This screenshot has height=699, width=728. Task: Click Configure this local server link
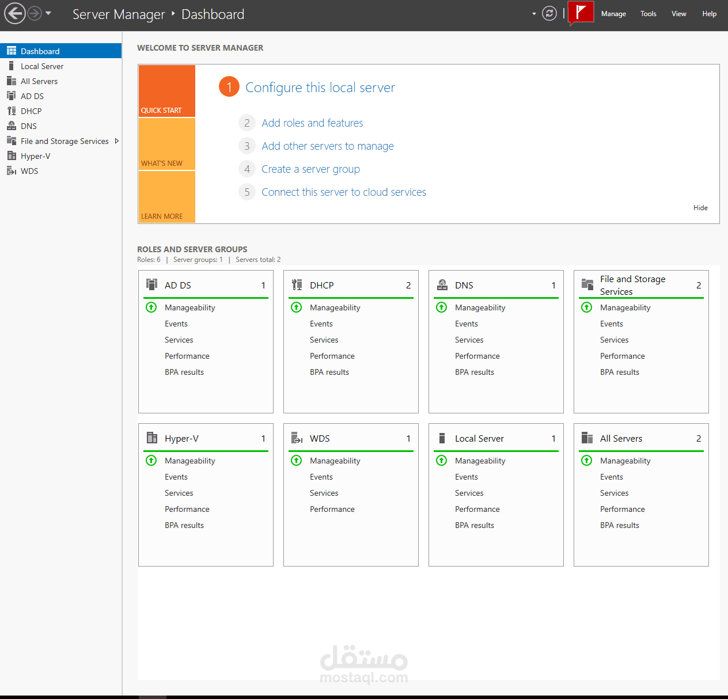(320, 88)
